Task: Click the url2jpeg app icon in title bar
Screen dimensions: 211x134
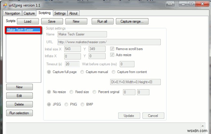Action: click(x=5, y=6)
